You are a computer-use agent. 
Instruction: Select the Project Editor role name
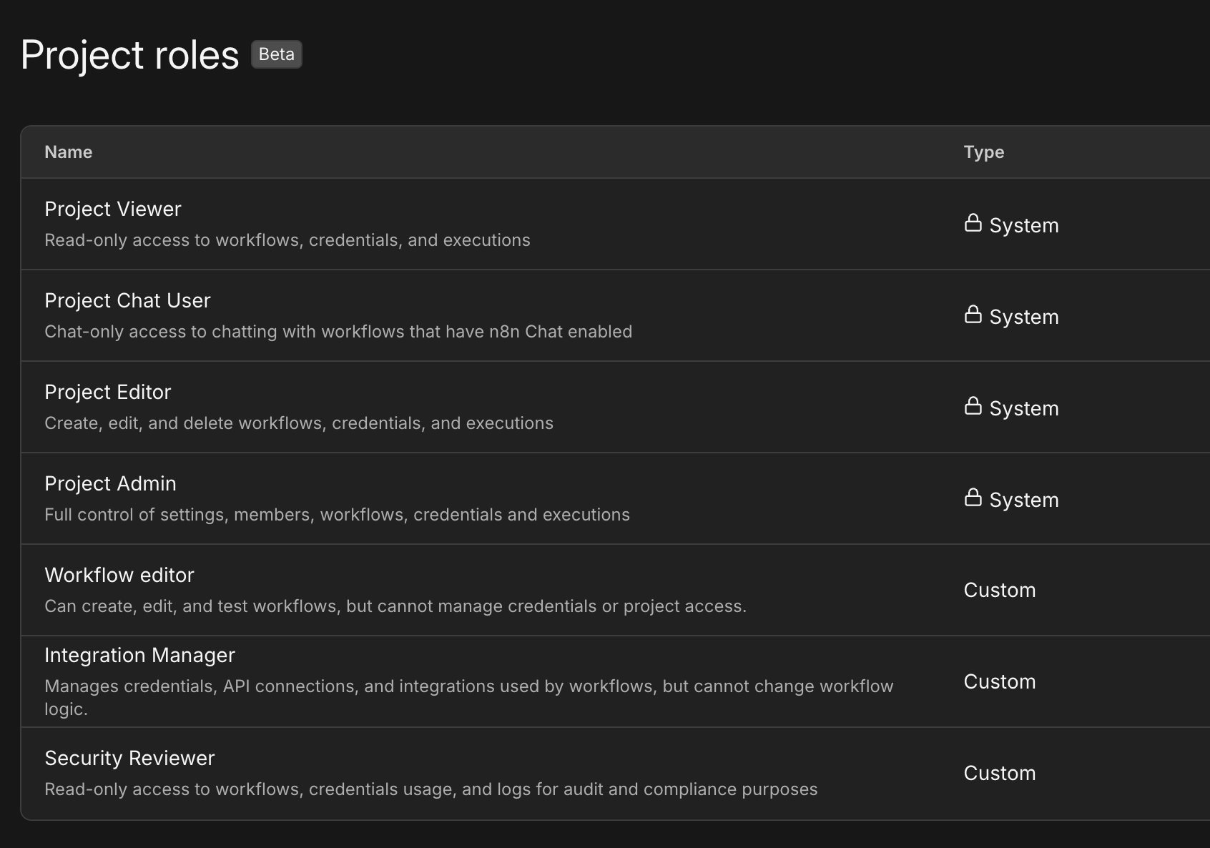pos(108,392)
